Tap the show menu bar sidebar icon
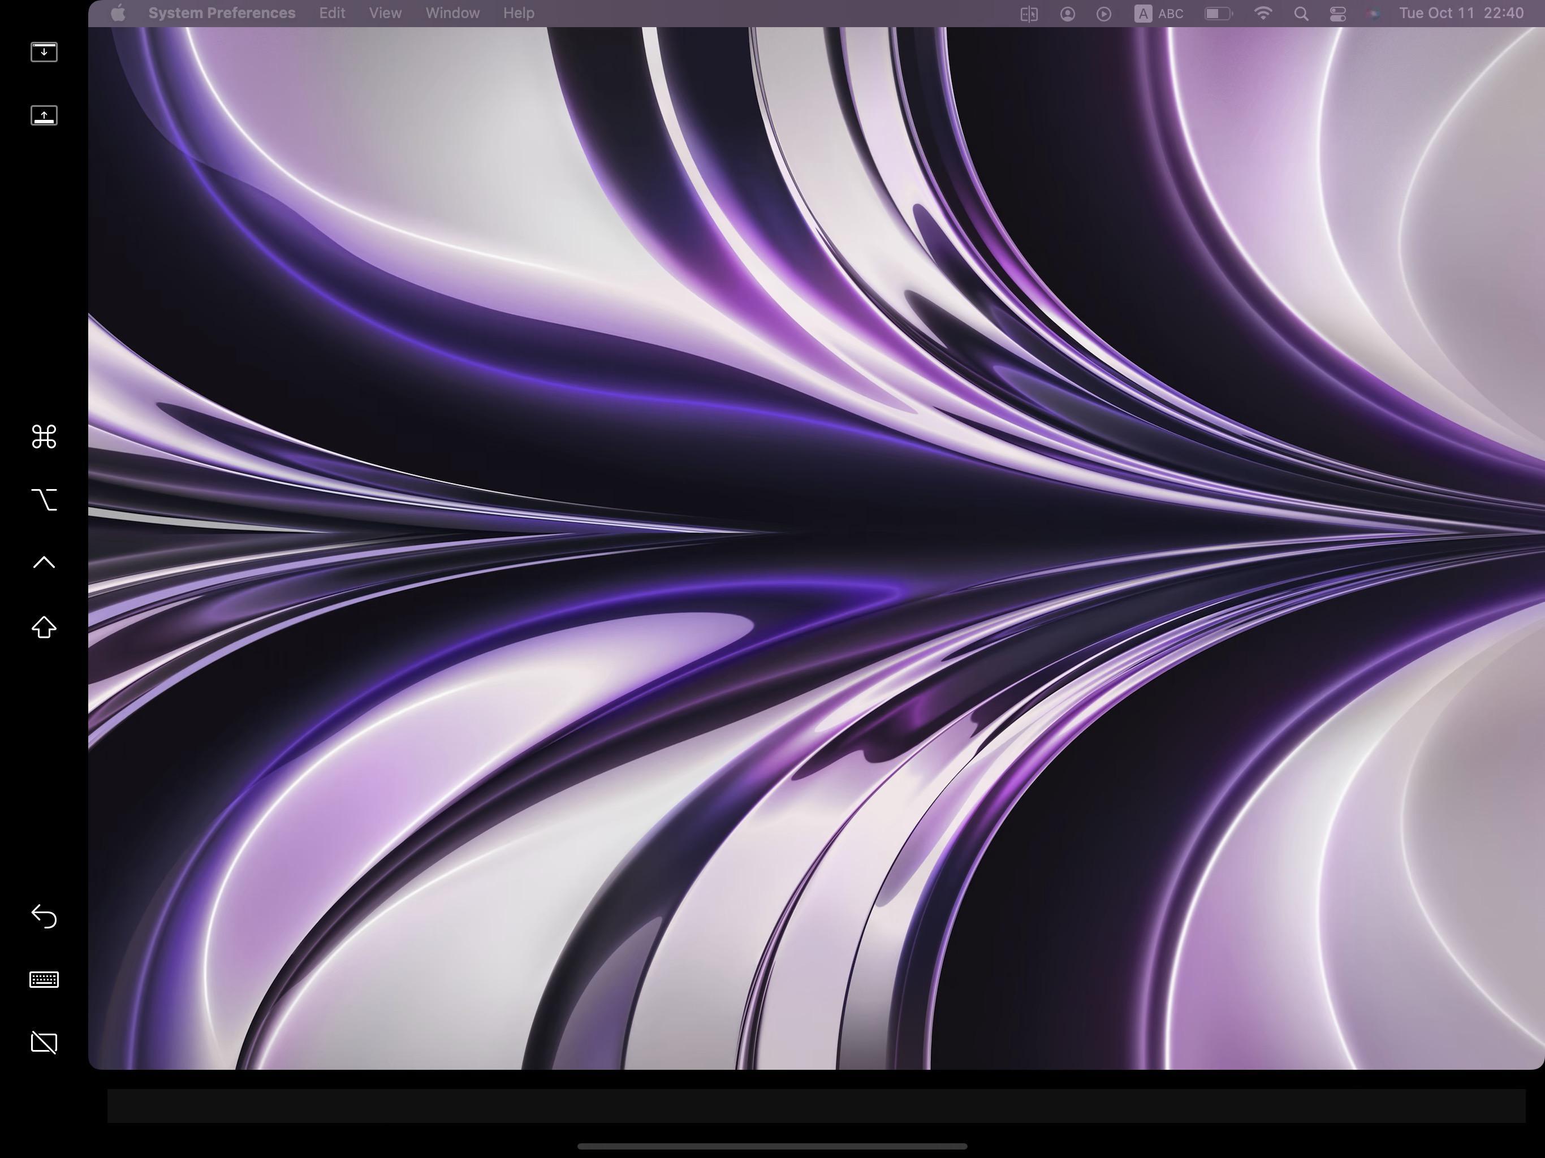The height and width of the screenshot is (1158, 1545). coord(44,51)
